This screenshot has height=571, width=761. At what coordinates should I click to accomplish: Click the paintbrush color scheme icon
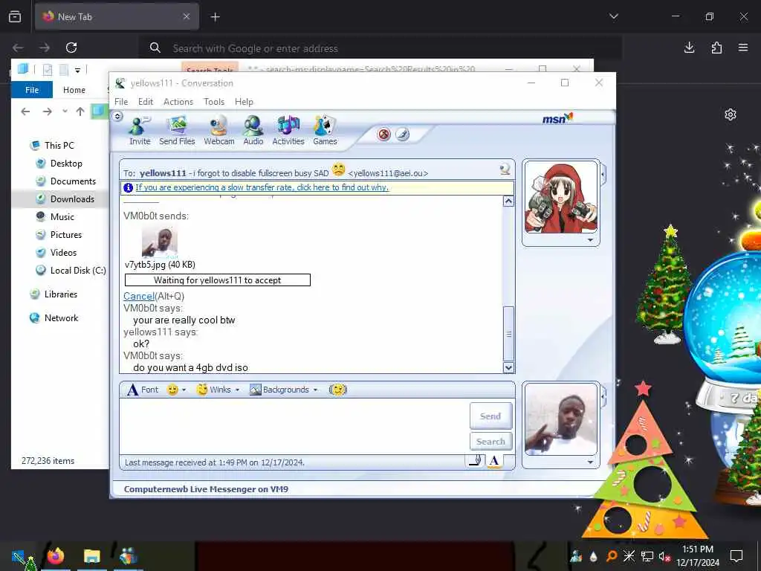tap(403, 135)
